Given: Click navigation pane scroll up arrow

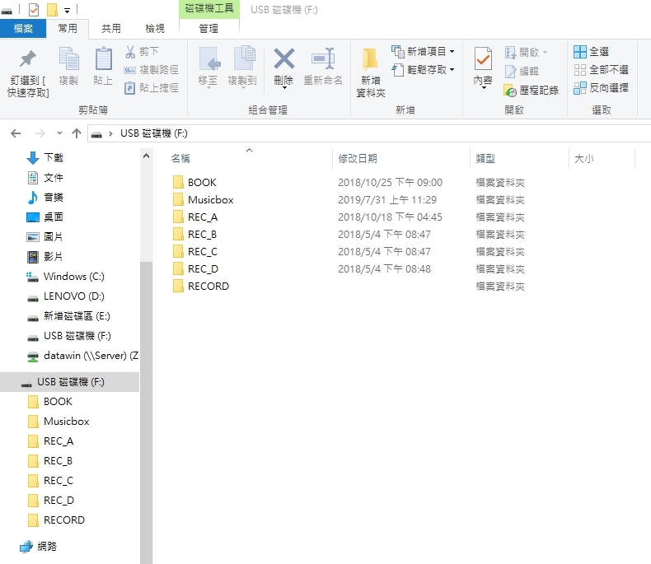Looking at the screenshot, I should point(146,156).
